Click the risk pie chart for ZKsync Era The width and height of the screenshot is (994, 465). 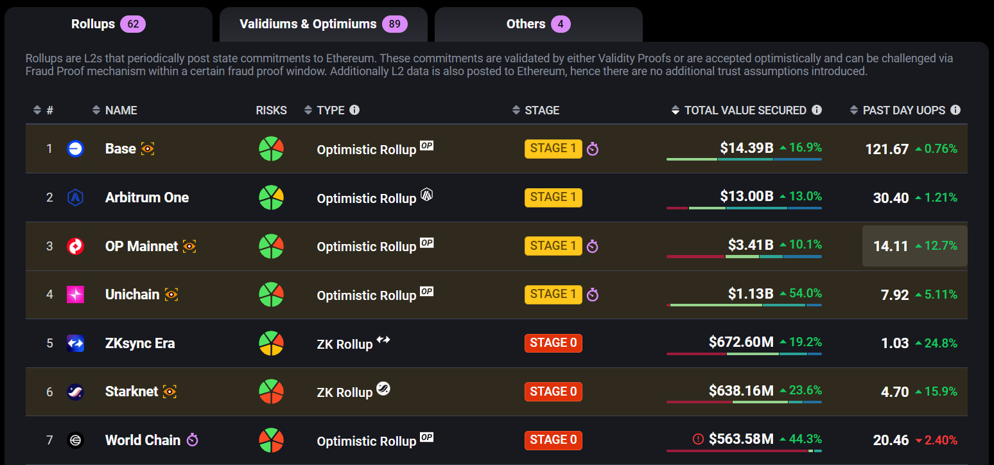click(x=272, y=343)
